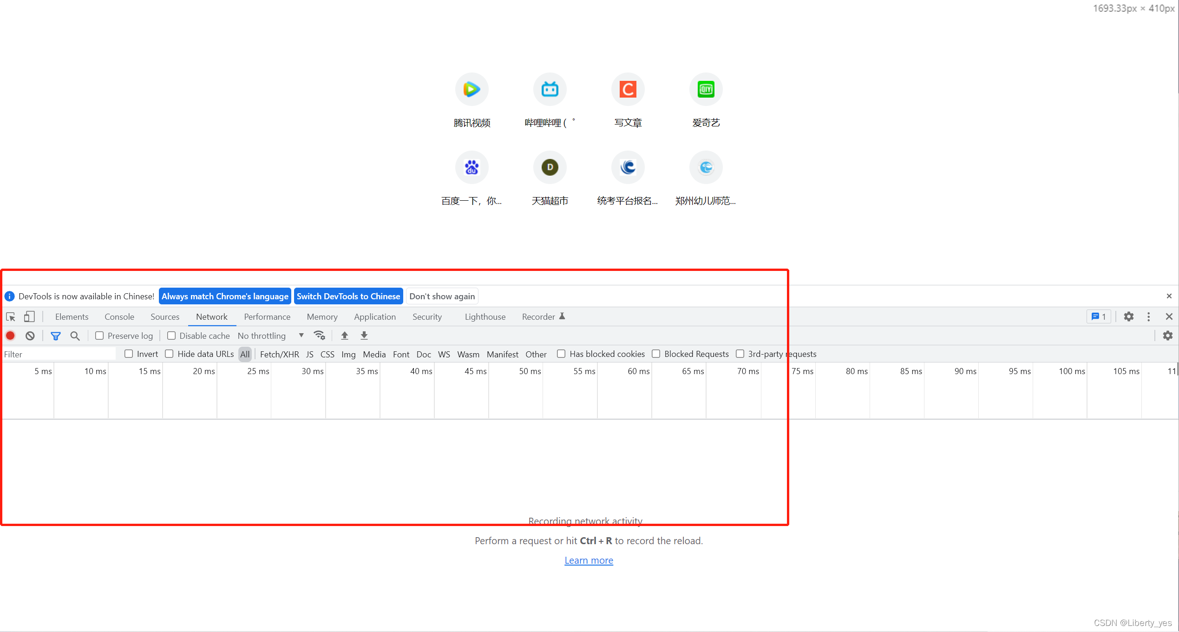This screenshot has width=1179, height=632.
Task: Check the Disable cache checkbox
Action: click(171, 336)
